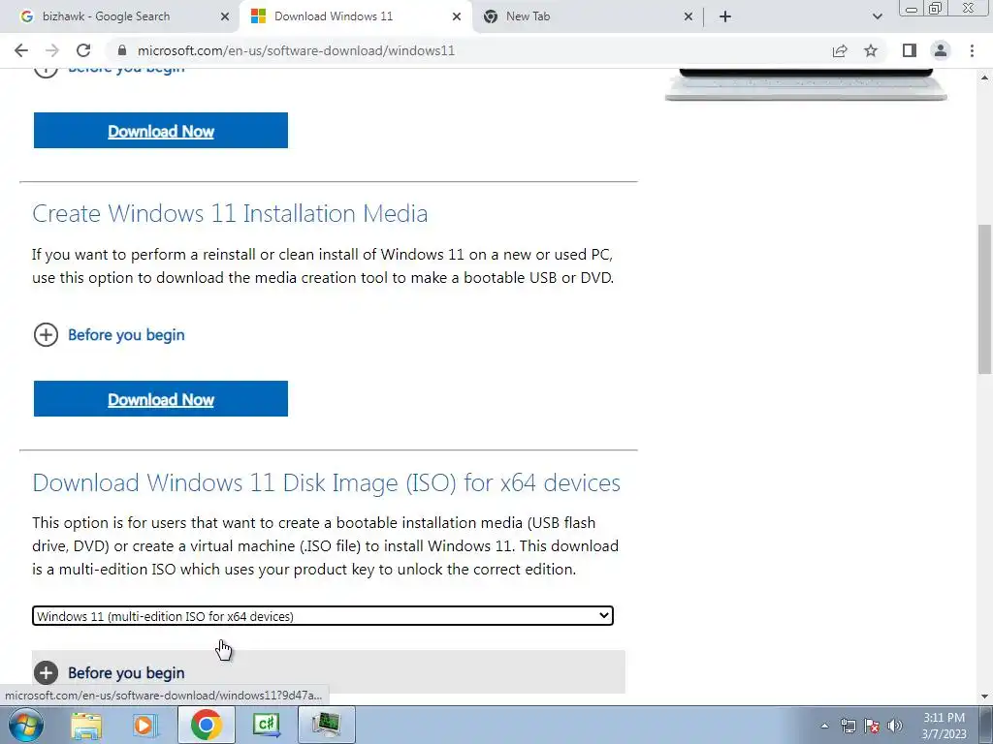Click the browser forward arrow
Viewport: 993px width, 744px height.
52,50
